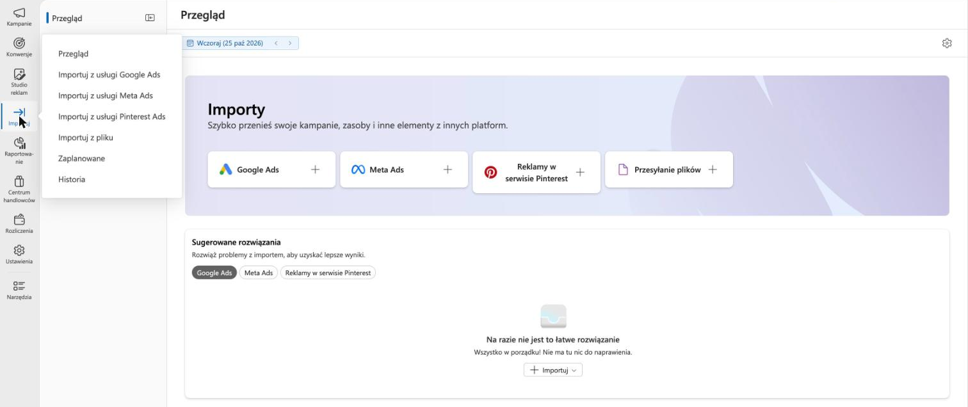
Task: Click 'Na razie nie jest to łatwe rozwiązanie' text
Action: click(x=553, y=340)
